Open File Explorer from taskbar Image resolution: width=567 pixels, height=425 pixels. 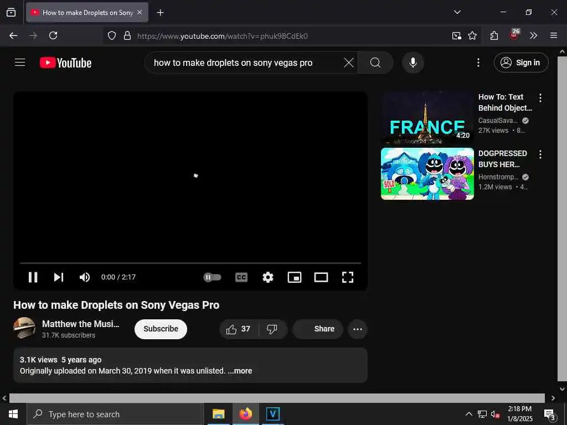[x=218, y=414]
